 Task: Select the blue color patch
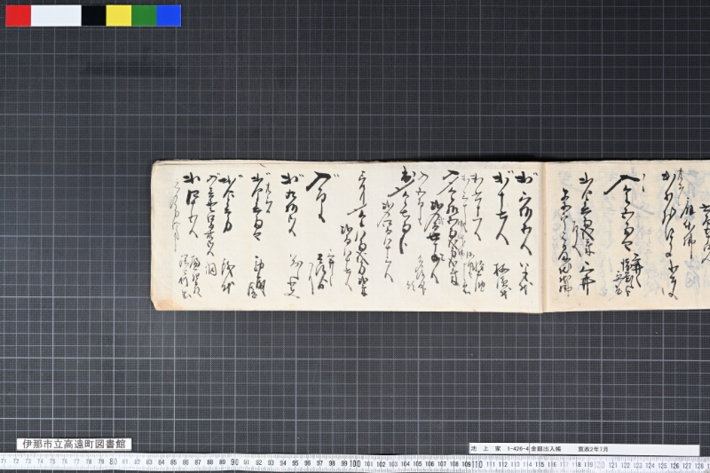point(169,15)
